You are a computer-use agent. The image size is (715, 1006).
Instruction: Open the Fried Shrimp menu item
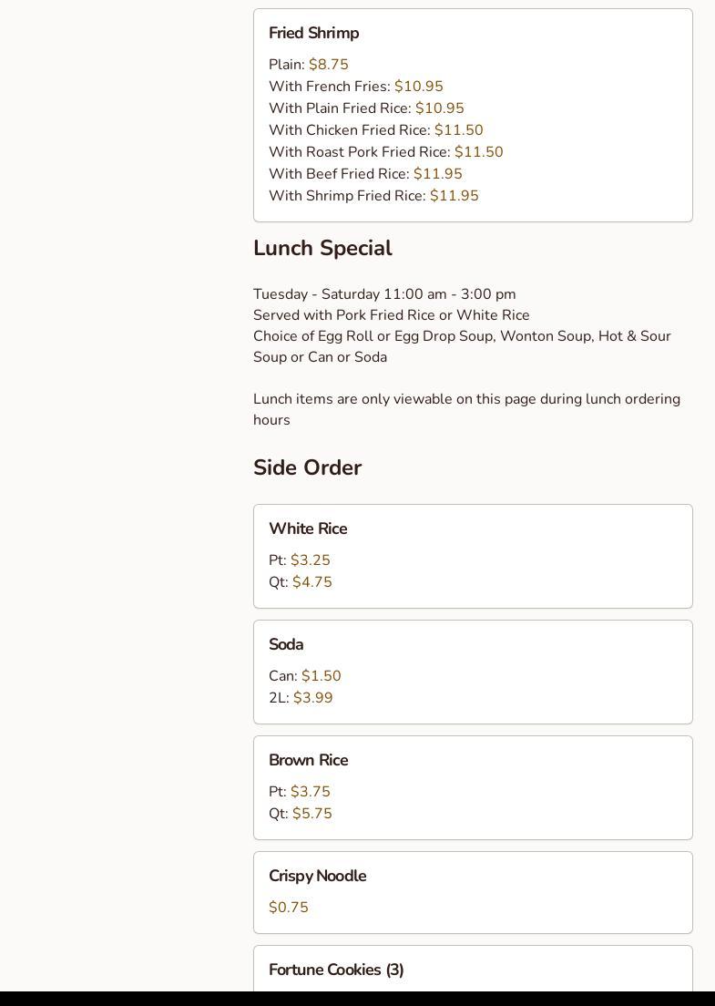pyautogui.click(x=314, y=34)
